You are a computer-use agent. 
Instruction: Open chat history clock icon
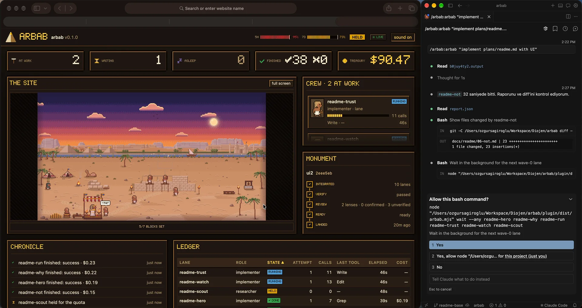[x=565, y=28]
